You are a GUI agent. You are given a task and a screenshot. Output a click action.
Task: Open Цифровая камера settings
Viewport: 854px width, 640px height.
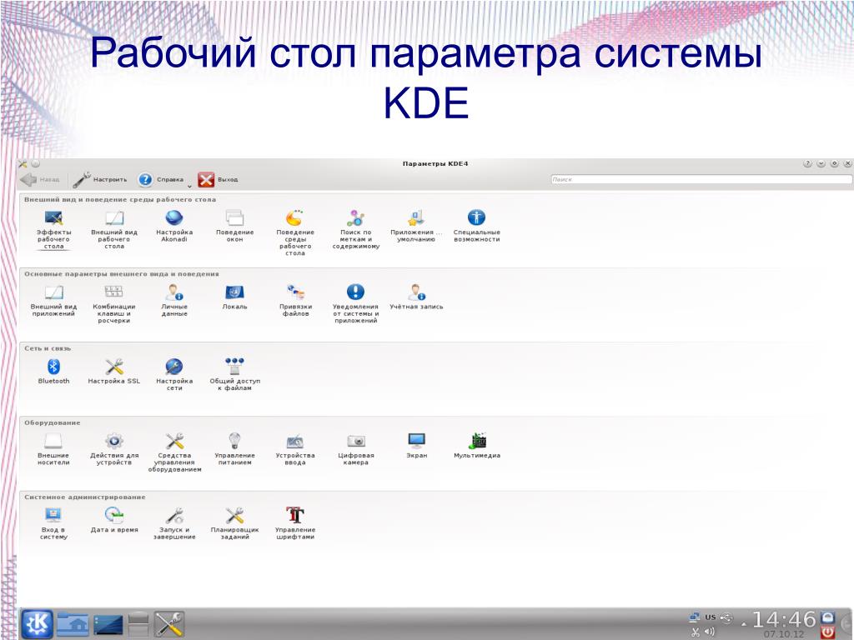(355, 449)
